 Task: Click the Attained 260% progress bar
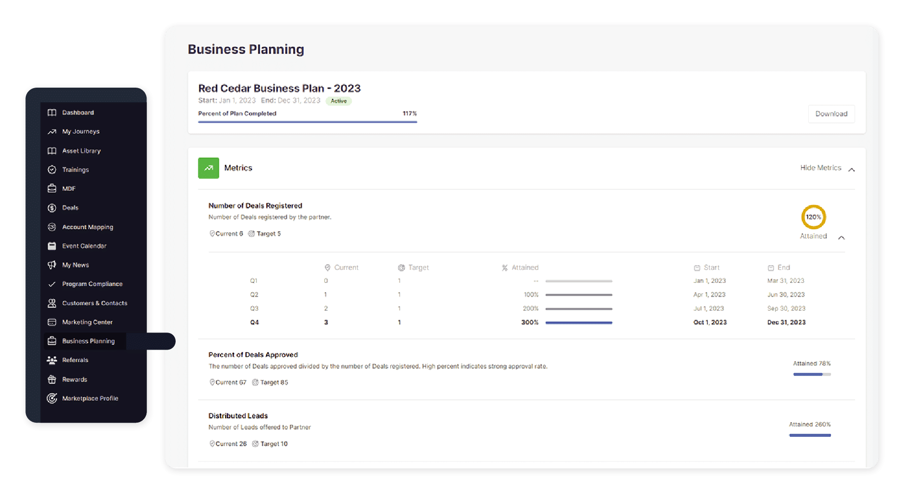point(810,435)
